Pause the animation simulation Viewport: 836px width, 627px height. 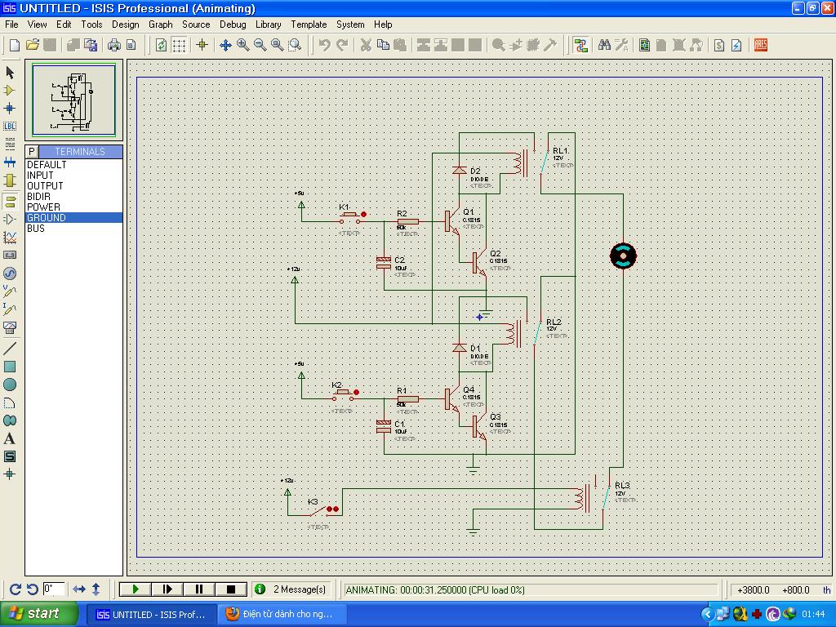(199, 589)
